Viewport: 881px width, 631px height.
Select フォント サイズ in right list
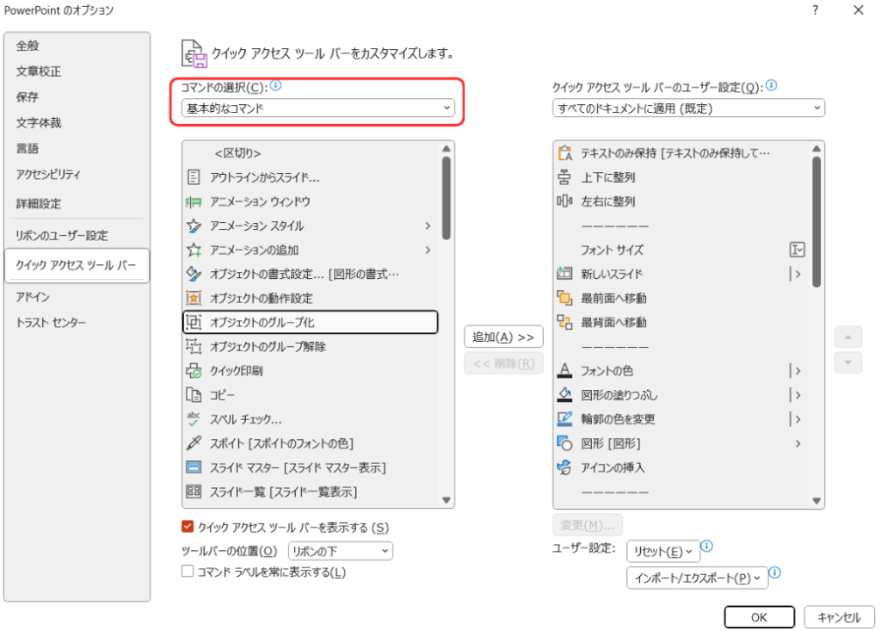click(612, 250)
